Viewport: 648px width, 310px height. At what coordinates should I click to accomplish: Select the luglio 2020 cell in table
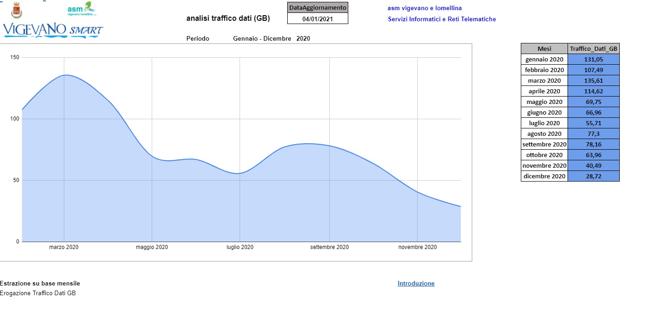pos(544,123)
